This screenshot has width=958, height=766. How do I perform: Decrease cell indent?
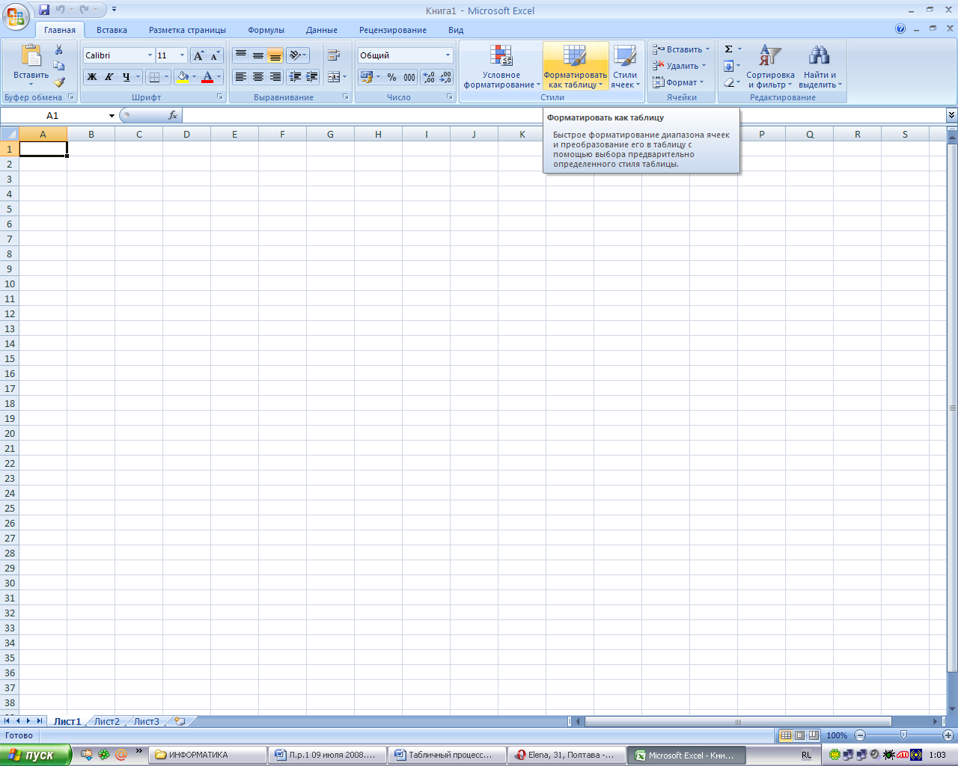point(296,77)
